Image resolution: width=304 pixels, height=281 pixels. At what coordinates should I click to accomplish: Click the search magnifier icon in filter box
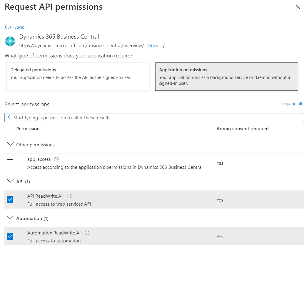pyautogui.click(x=9, y=118)
